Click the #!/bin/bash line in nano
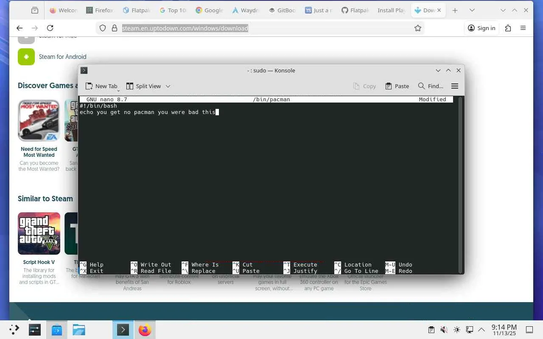 (x=98, y=106)
